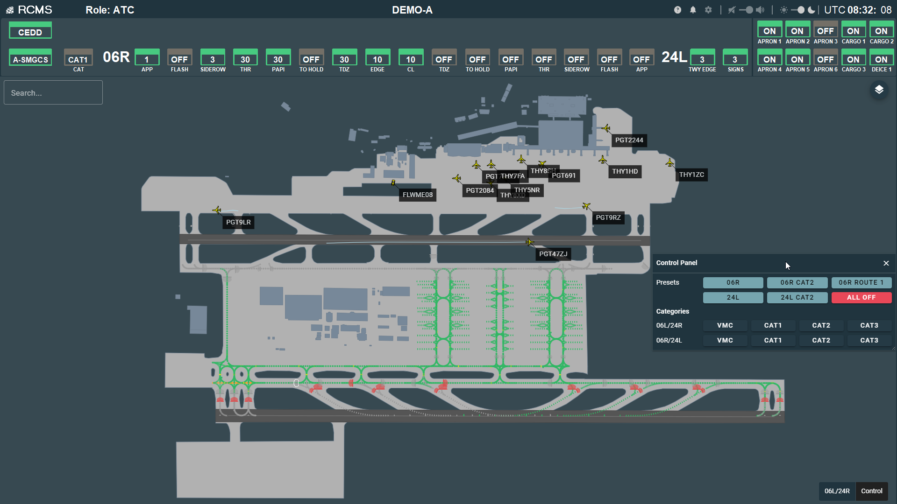Select the PGT47ZJ aircraft on runway
This screenshot has width=897, height=504.
[x=529, y=242]
